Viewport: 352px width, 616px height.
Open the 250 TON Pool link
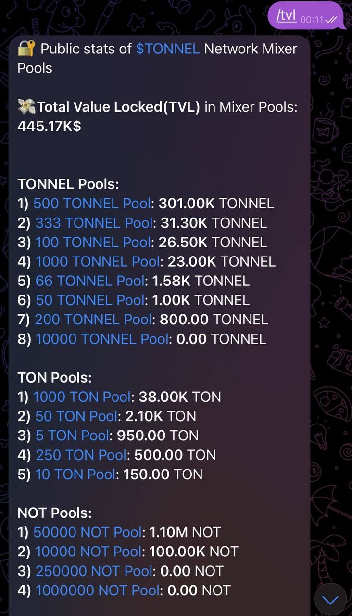coord(81,455)
